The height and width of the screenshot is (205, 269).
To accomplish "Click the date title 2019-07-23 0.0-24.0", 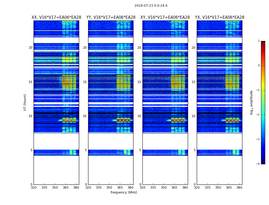I will (151, 5).
